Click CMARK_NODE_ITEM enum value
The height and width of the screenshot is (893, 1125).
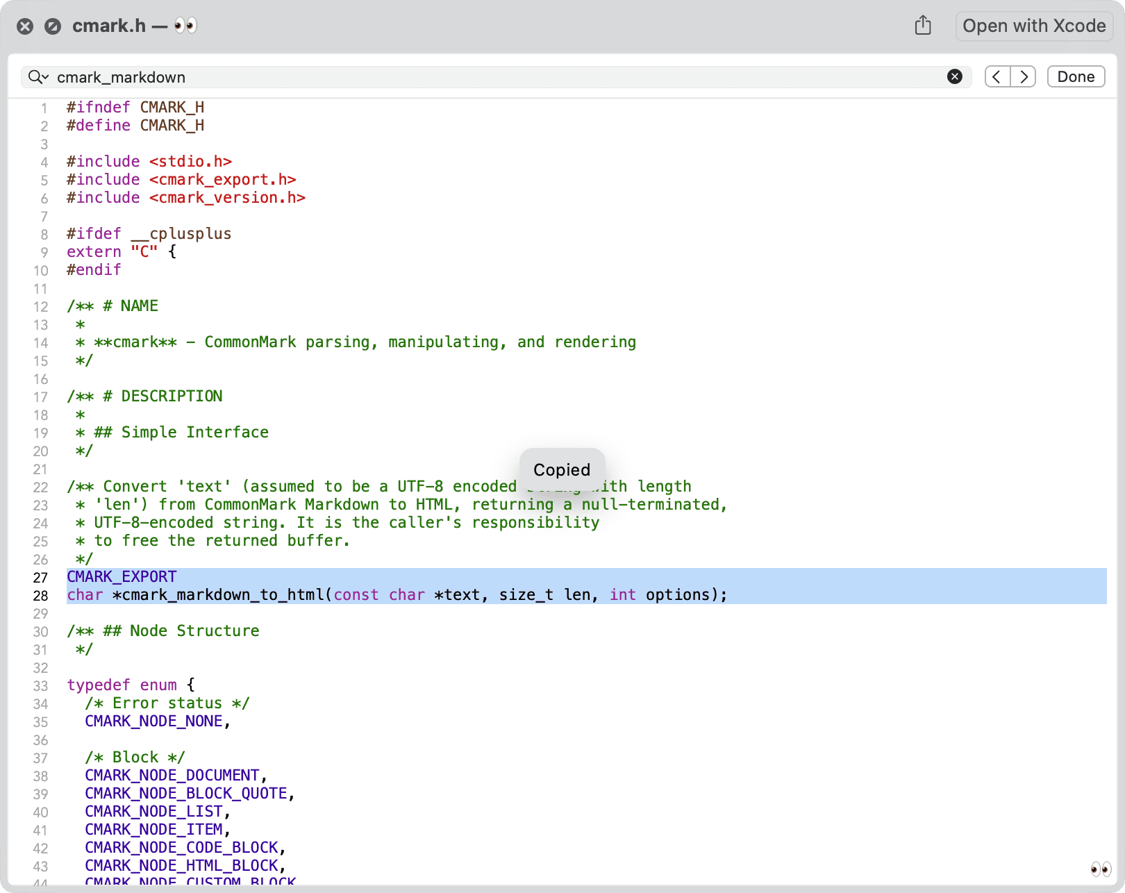pyautogui.click(x=153, y=830)
